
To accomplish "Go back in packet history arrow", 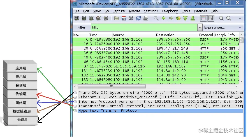I will pyautogui.click(x=164, y=18).
